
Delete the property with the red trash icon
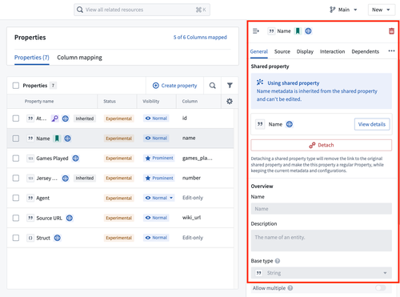point(391,31)
